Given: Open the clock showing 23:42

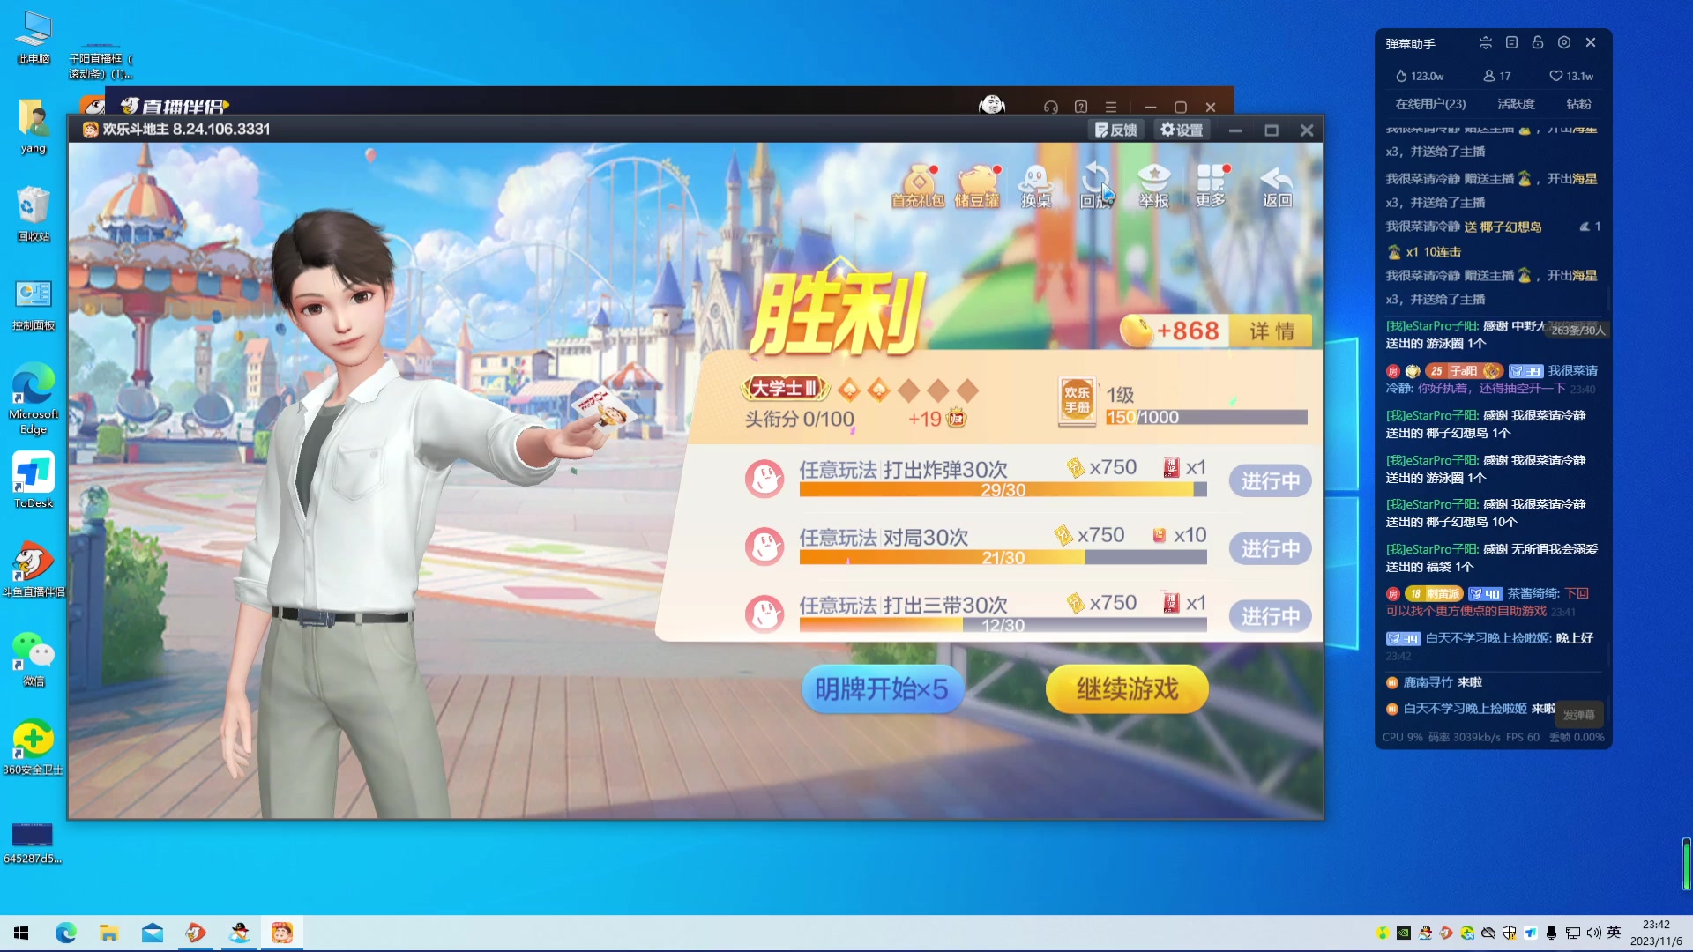Looking at the screenshot, I should coord(1656,933).
